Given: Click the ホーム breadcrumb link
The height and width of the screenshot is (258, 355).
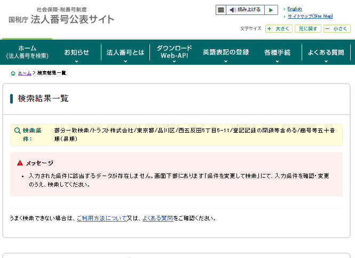Looking at the screenshot, I should tap(25, 73).
